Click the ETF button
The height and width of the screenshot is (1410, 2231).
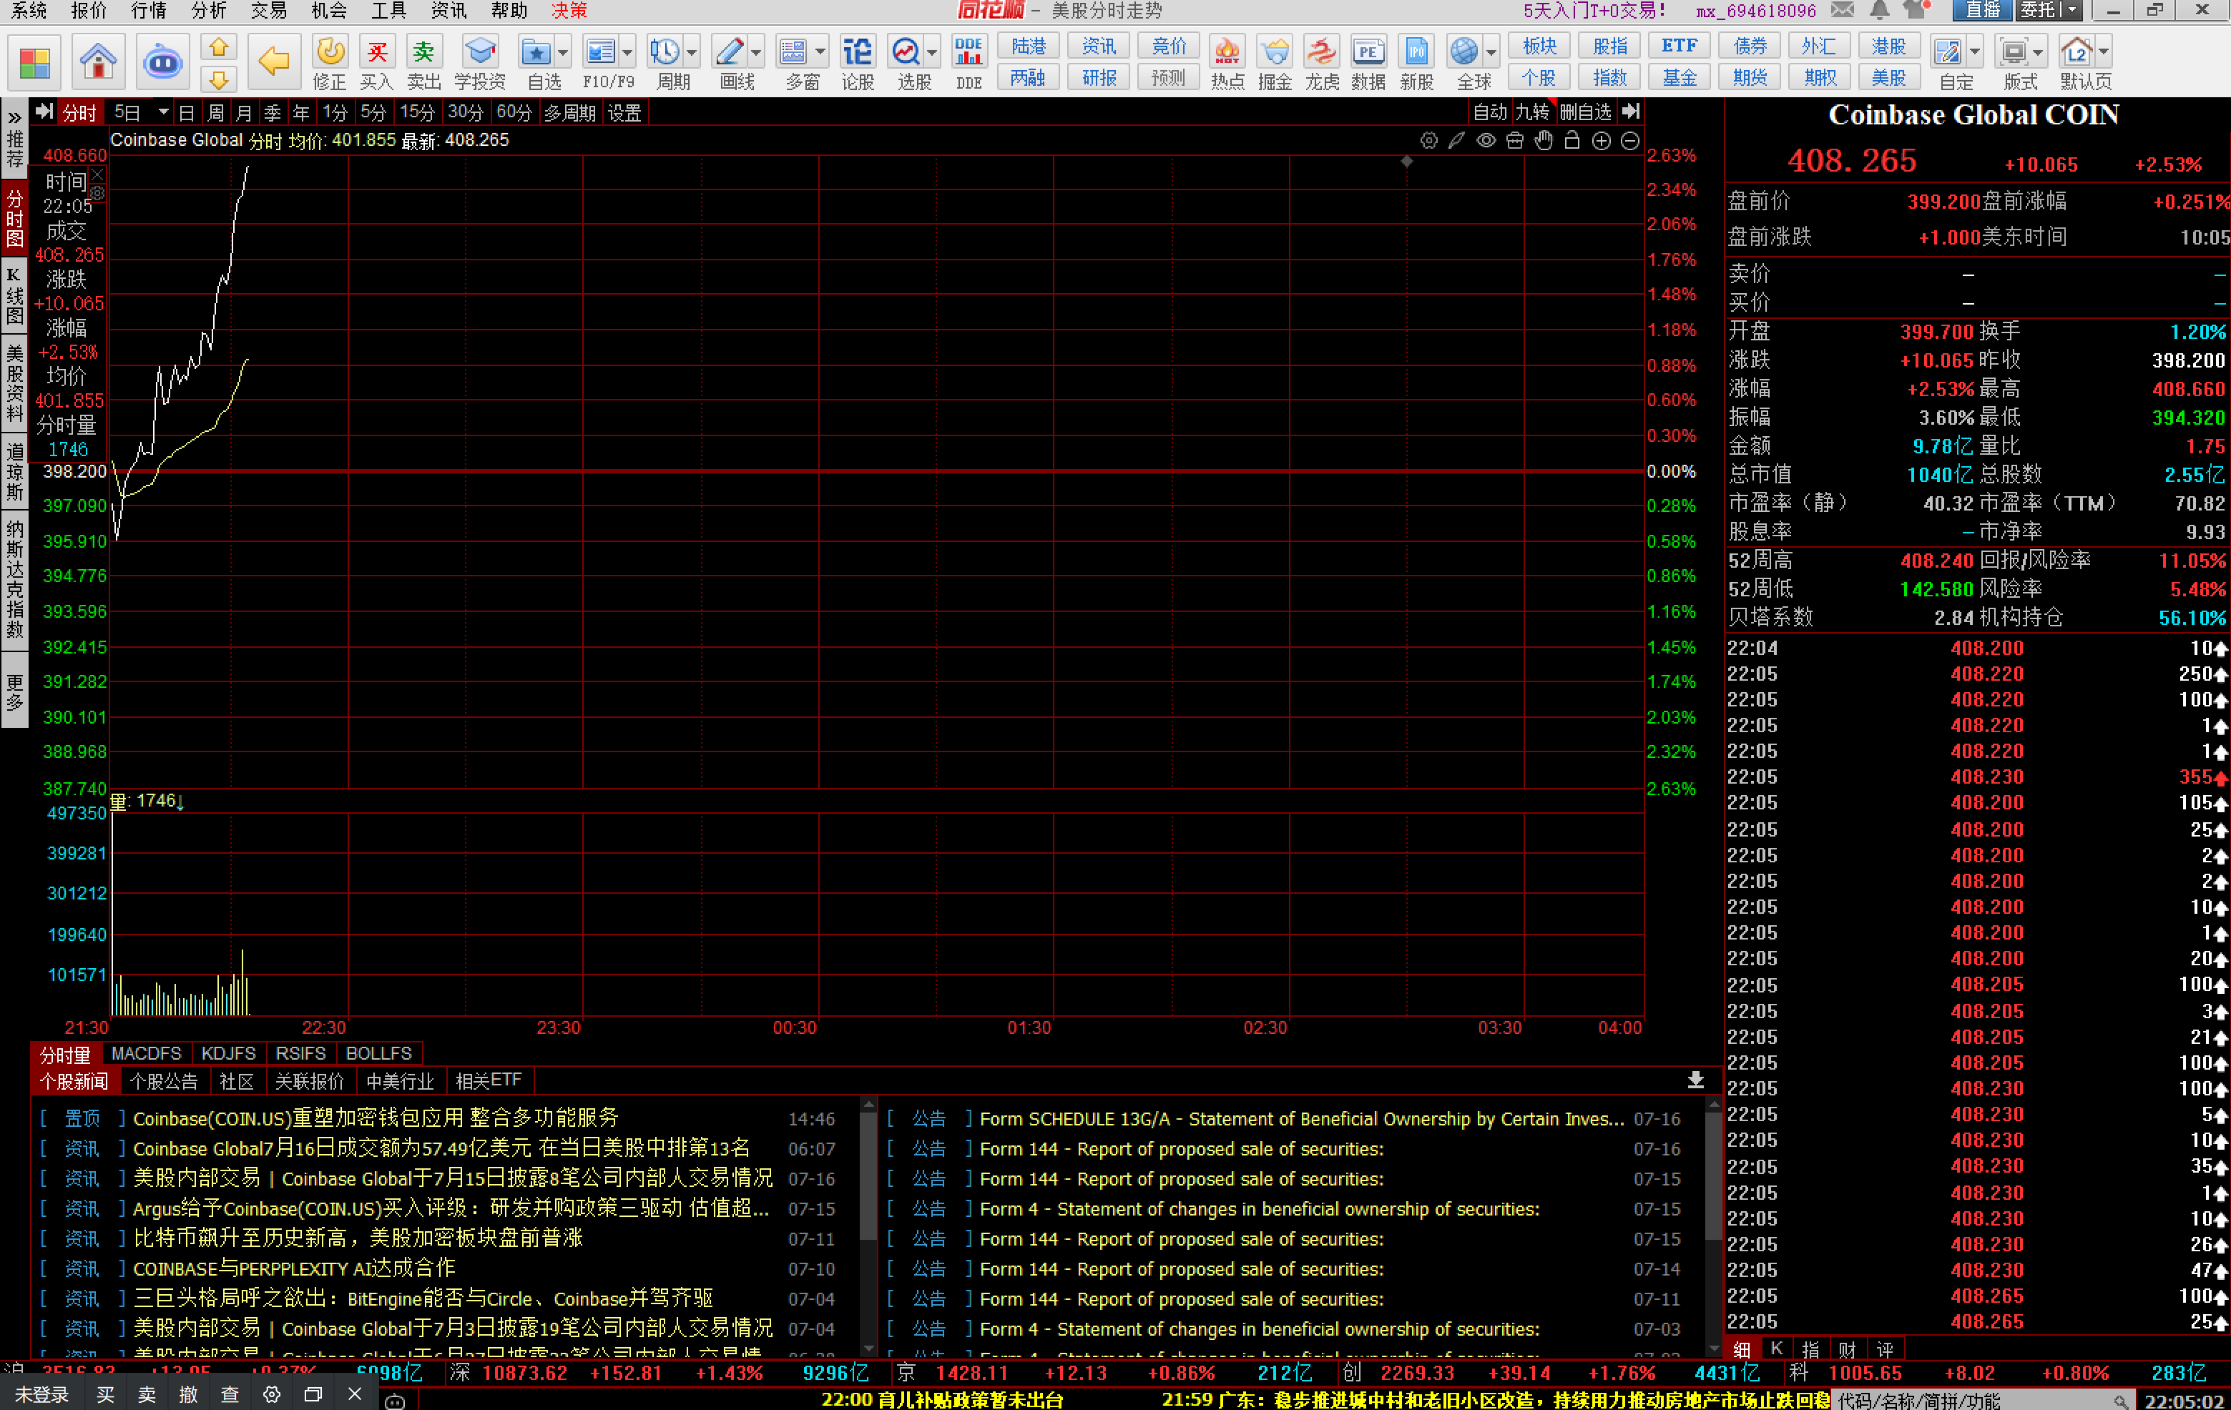point(1679,46)
